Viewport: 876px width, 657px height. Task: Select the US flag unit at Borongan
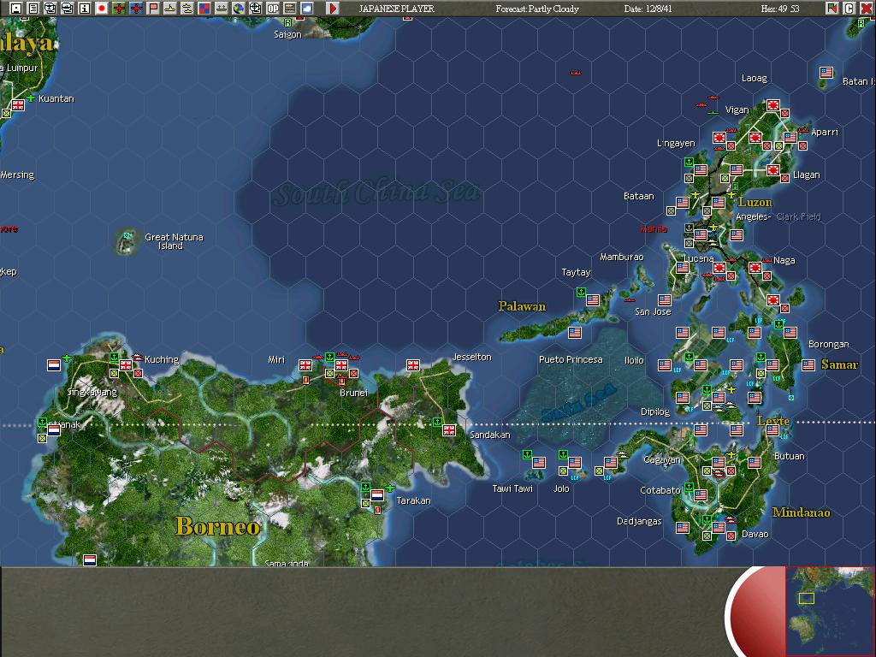[x=808, y=365]
